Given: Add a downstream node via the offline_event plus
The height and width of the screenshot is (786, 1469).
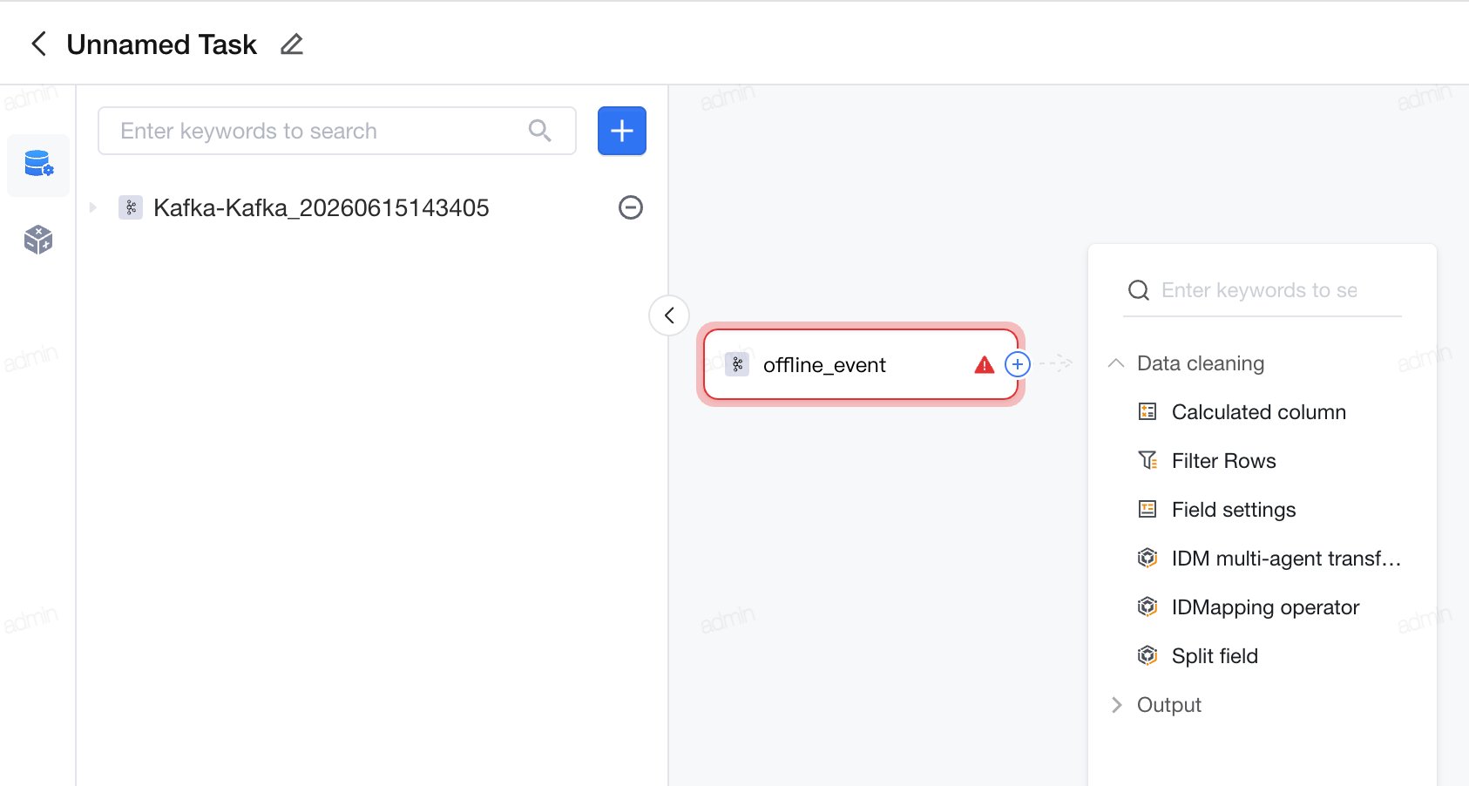Looking at the screenshot, I should click(x=1018, y=364).
